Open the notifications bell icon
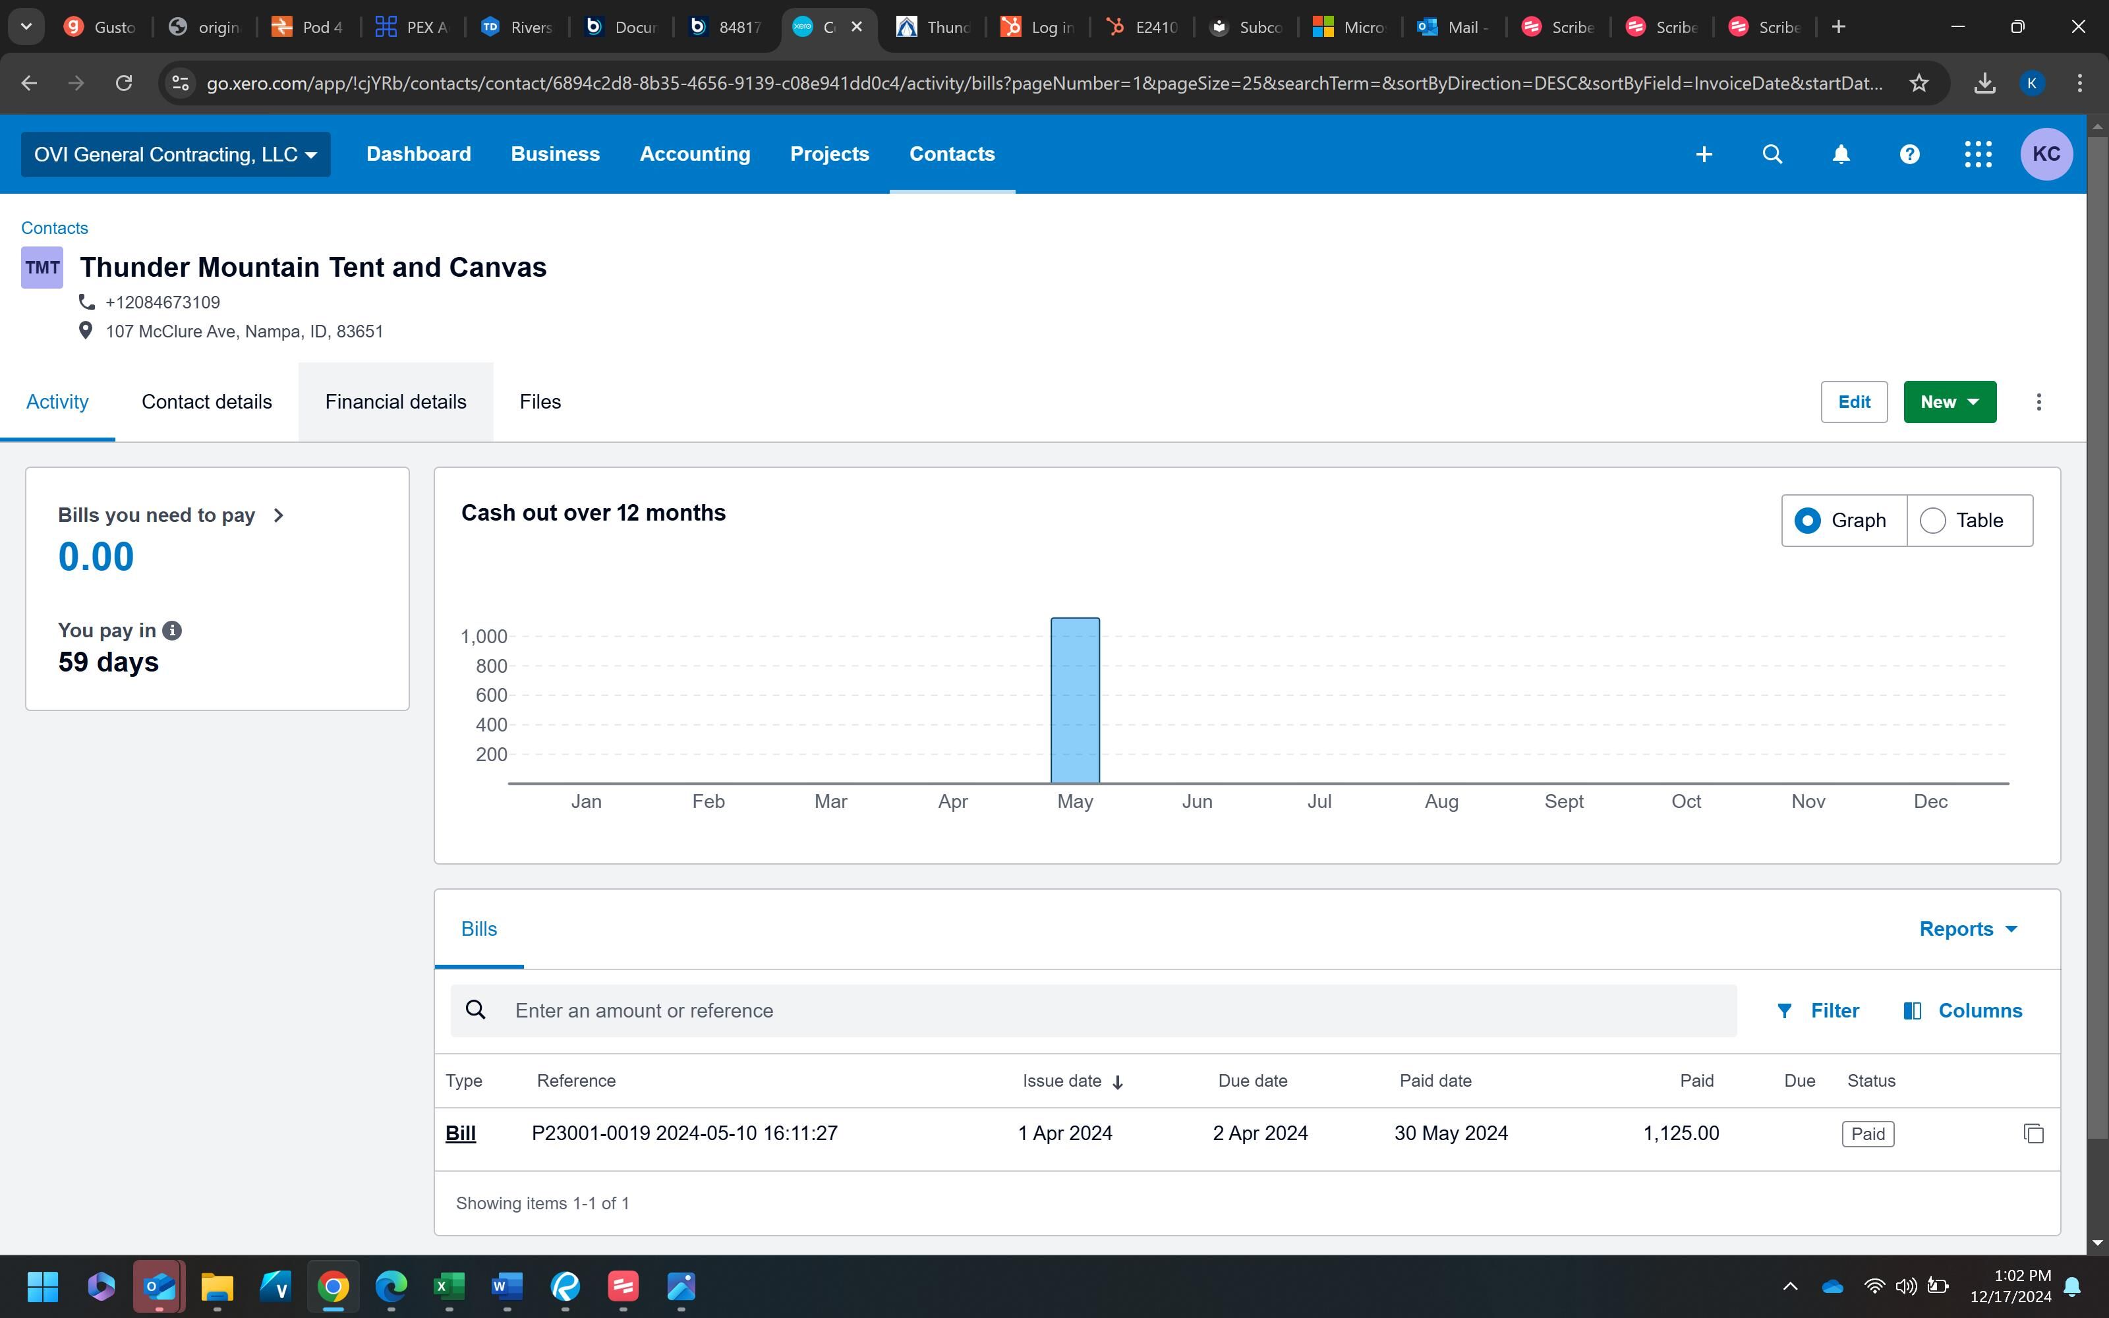 (1841, 154)
